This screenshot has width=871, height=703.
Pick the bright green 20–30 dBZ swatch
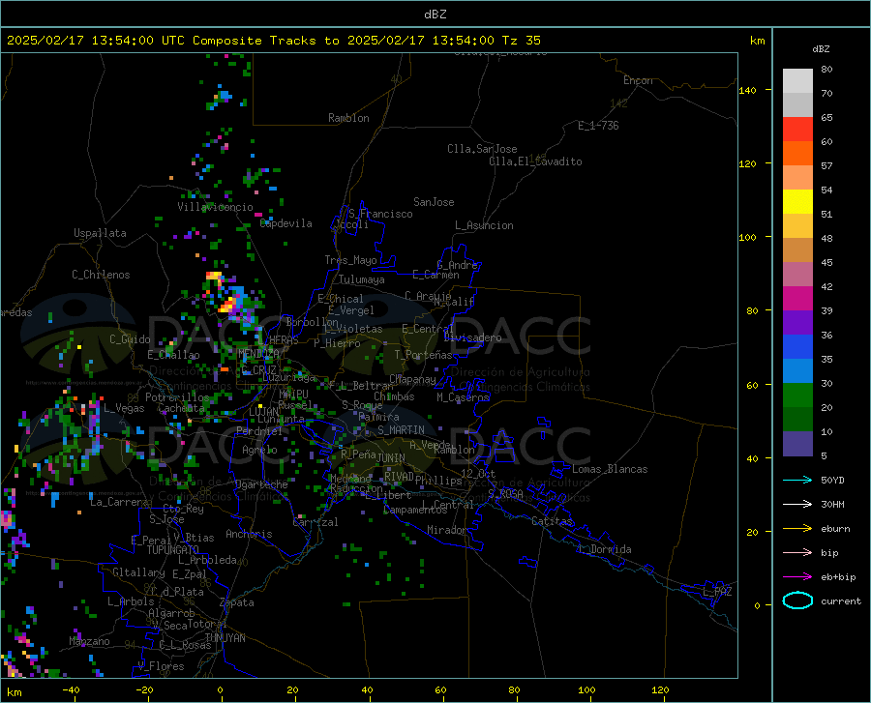[797, 395]
